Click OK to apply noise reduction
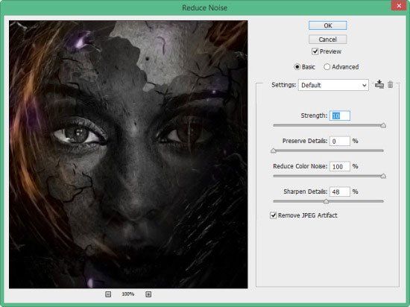 click(x=328, y=25)
